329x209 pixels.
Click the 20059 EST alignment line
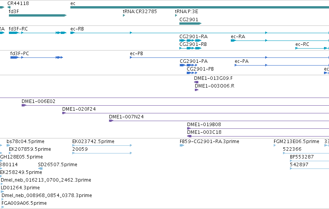[x=102, y=153]
